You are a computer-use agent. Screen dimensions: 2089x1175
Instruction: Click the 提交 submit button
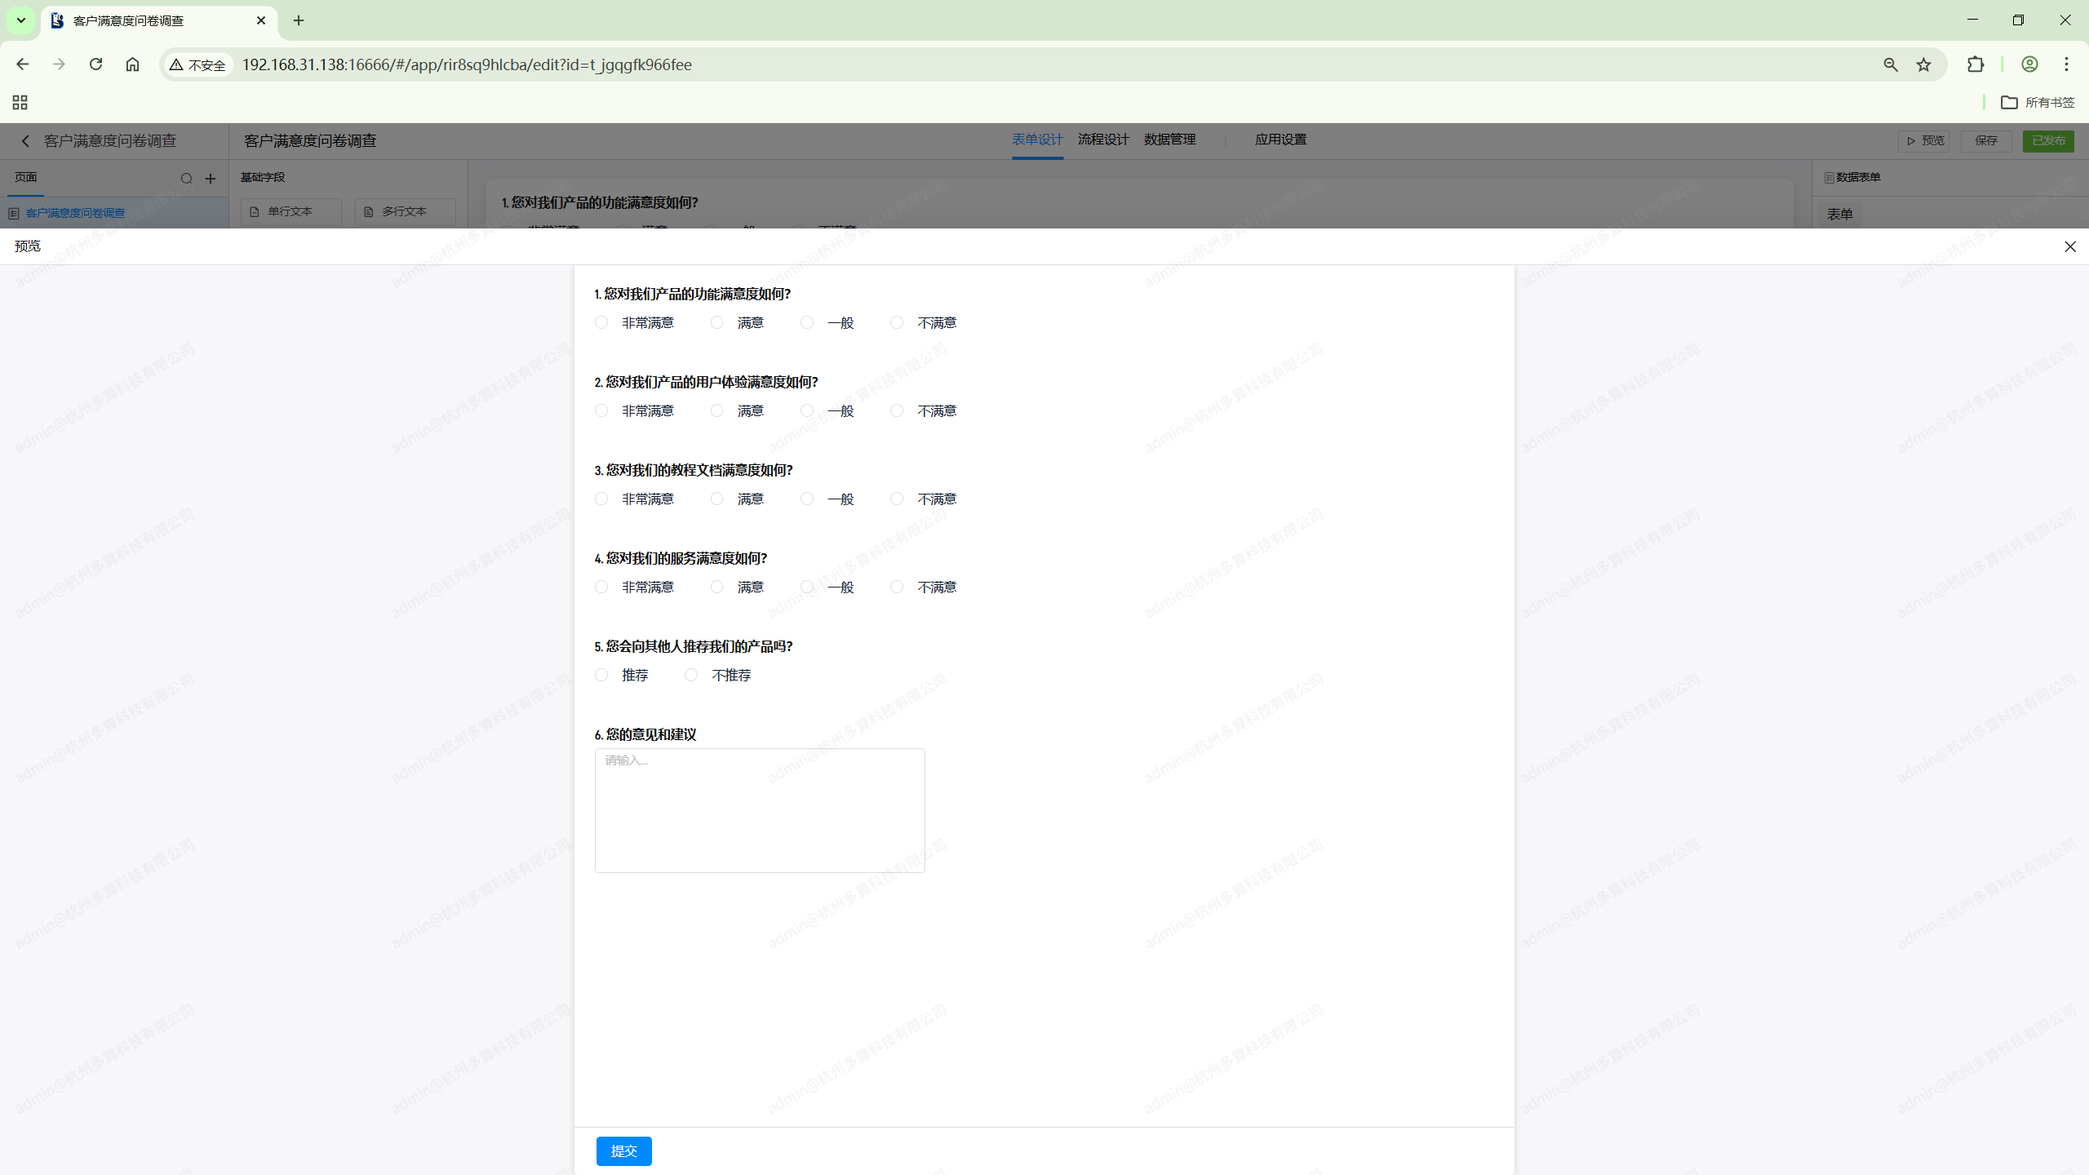point(623,1151)
